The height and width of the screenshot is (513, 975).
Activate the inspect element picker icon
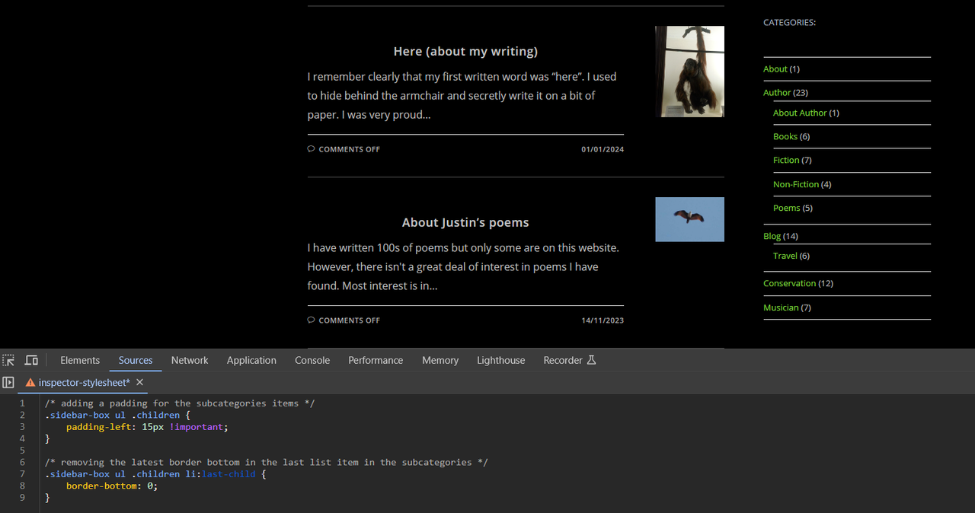pos(8,360)
